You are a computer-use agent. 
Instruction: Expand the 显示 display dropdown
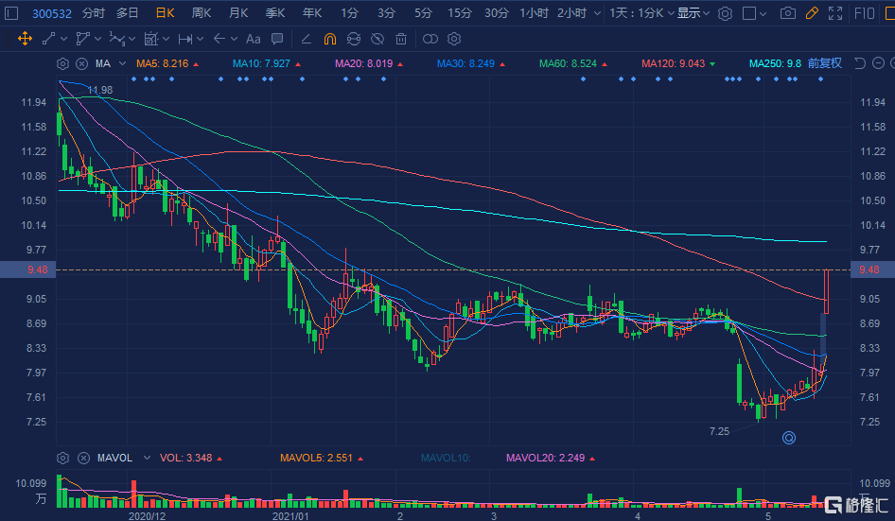(x=693, y=13)
